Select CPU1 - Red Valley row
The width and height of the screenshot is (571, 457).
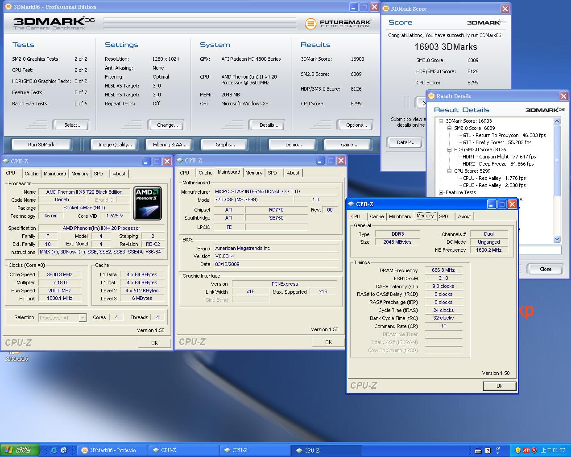coord(494,178)
